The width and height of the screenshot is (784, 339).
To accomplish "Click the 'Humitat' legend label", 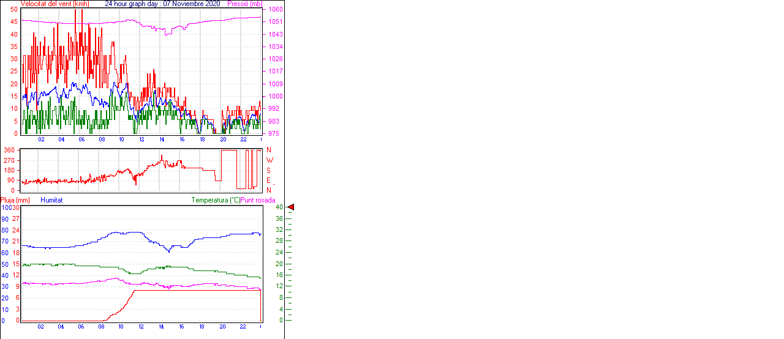I will point(51,200).
